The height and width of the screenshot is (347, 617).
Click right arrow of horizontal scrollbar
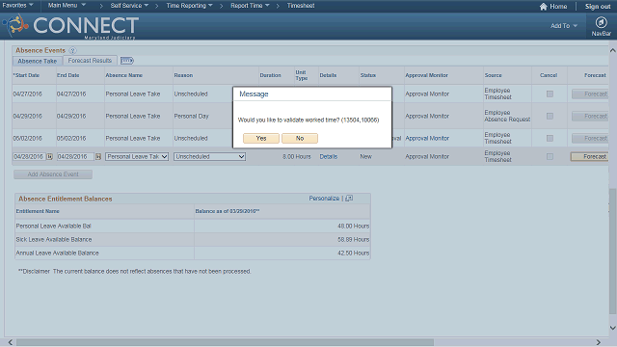[599, 342]
